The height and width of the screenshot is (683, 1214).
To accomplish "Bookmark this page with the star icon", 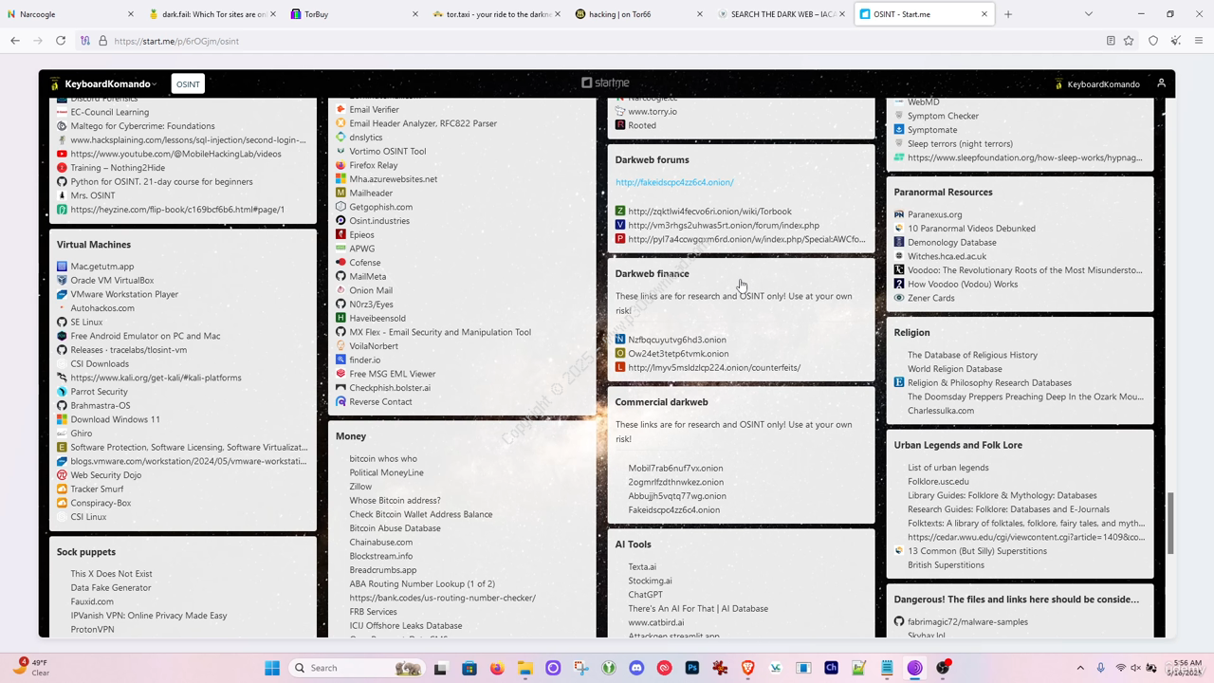I will [x=1129, y=41].
